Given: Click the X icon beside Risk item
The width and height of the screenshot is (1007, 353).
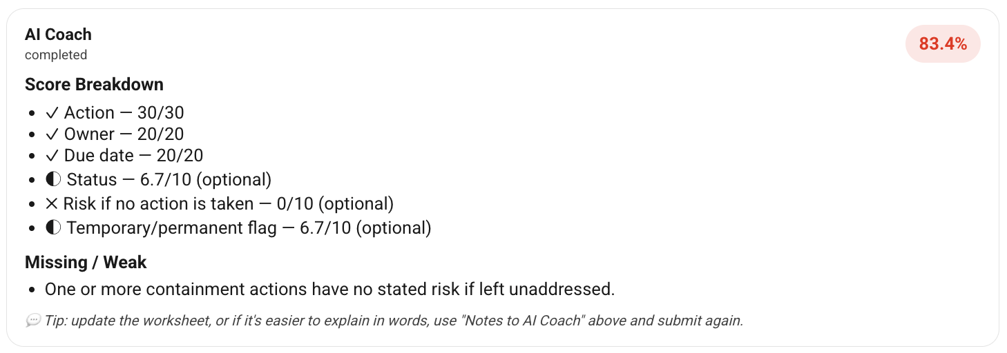Looking at the screenshot, I should click(52, 203).
